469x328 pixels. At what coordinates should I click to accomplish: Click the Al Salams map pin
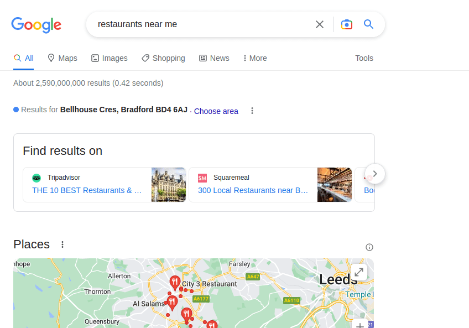171,302
